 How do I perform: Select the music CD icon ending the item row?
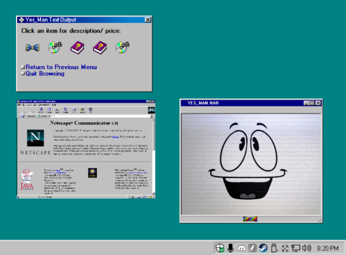coord(122,47)
